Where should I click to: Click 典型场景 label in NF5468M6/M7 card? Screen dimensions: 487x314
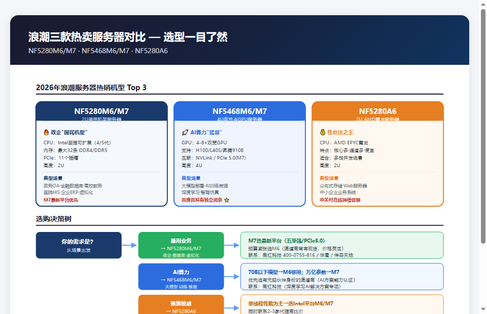click(191, 178)
